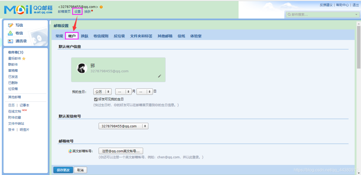Click the star icon next to 星标邮件
Viewport: 361px width, 175px height.
pyautogui.click(x=24, y=58)
